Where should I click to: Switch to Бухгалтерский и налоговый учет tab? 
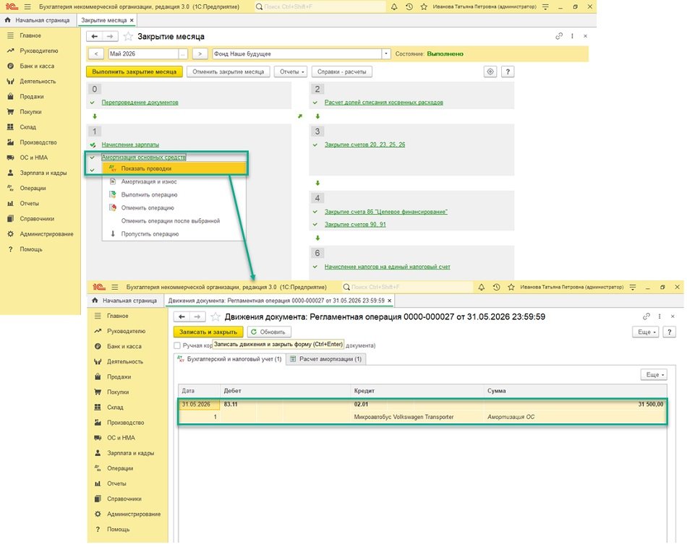(229, 359)
